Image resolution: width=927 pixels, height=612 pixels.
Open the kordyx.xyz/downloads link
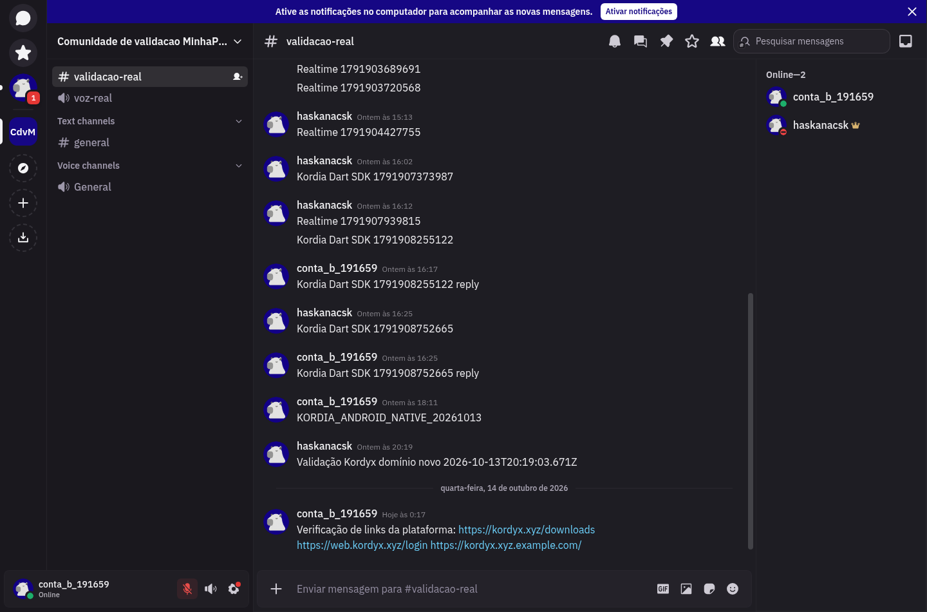pyautogui.click(x=527, y=530)
